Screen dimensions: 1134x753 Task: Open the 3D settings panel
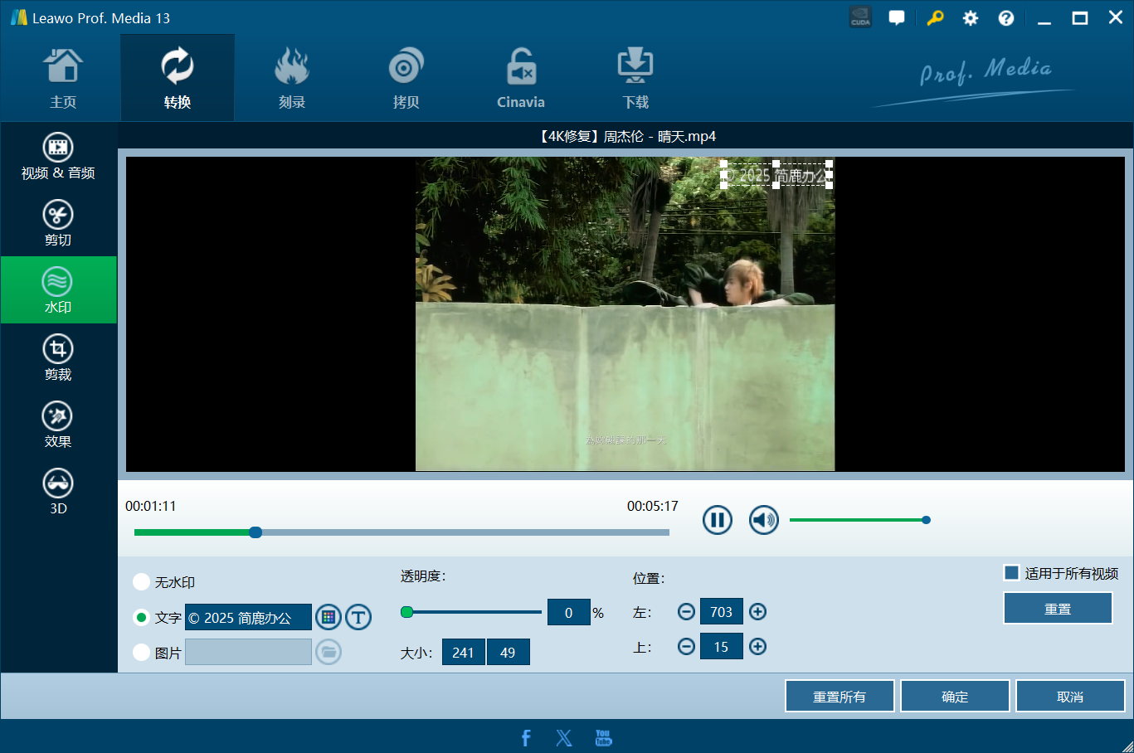[58, 492]
